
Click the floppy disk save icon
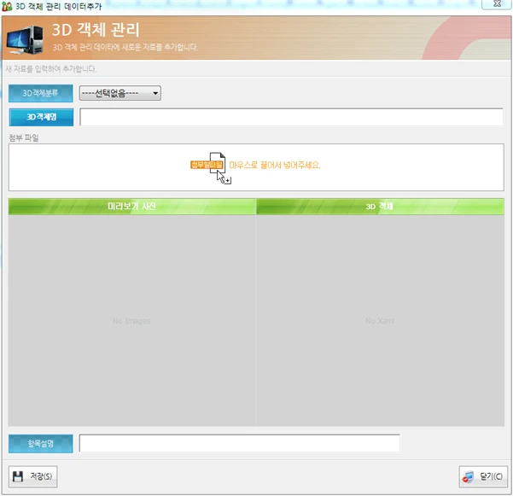coord(18,476)
